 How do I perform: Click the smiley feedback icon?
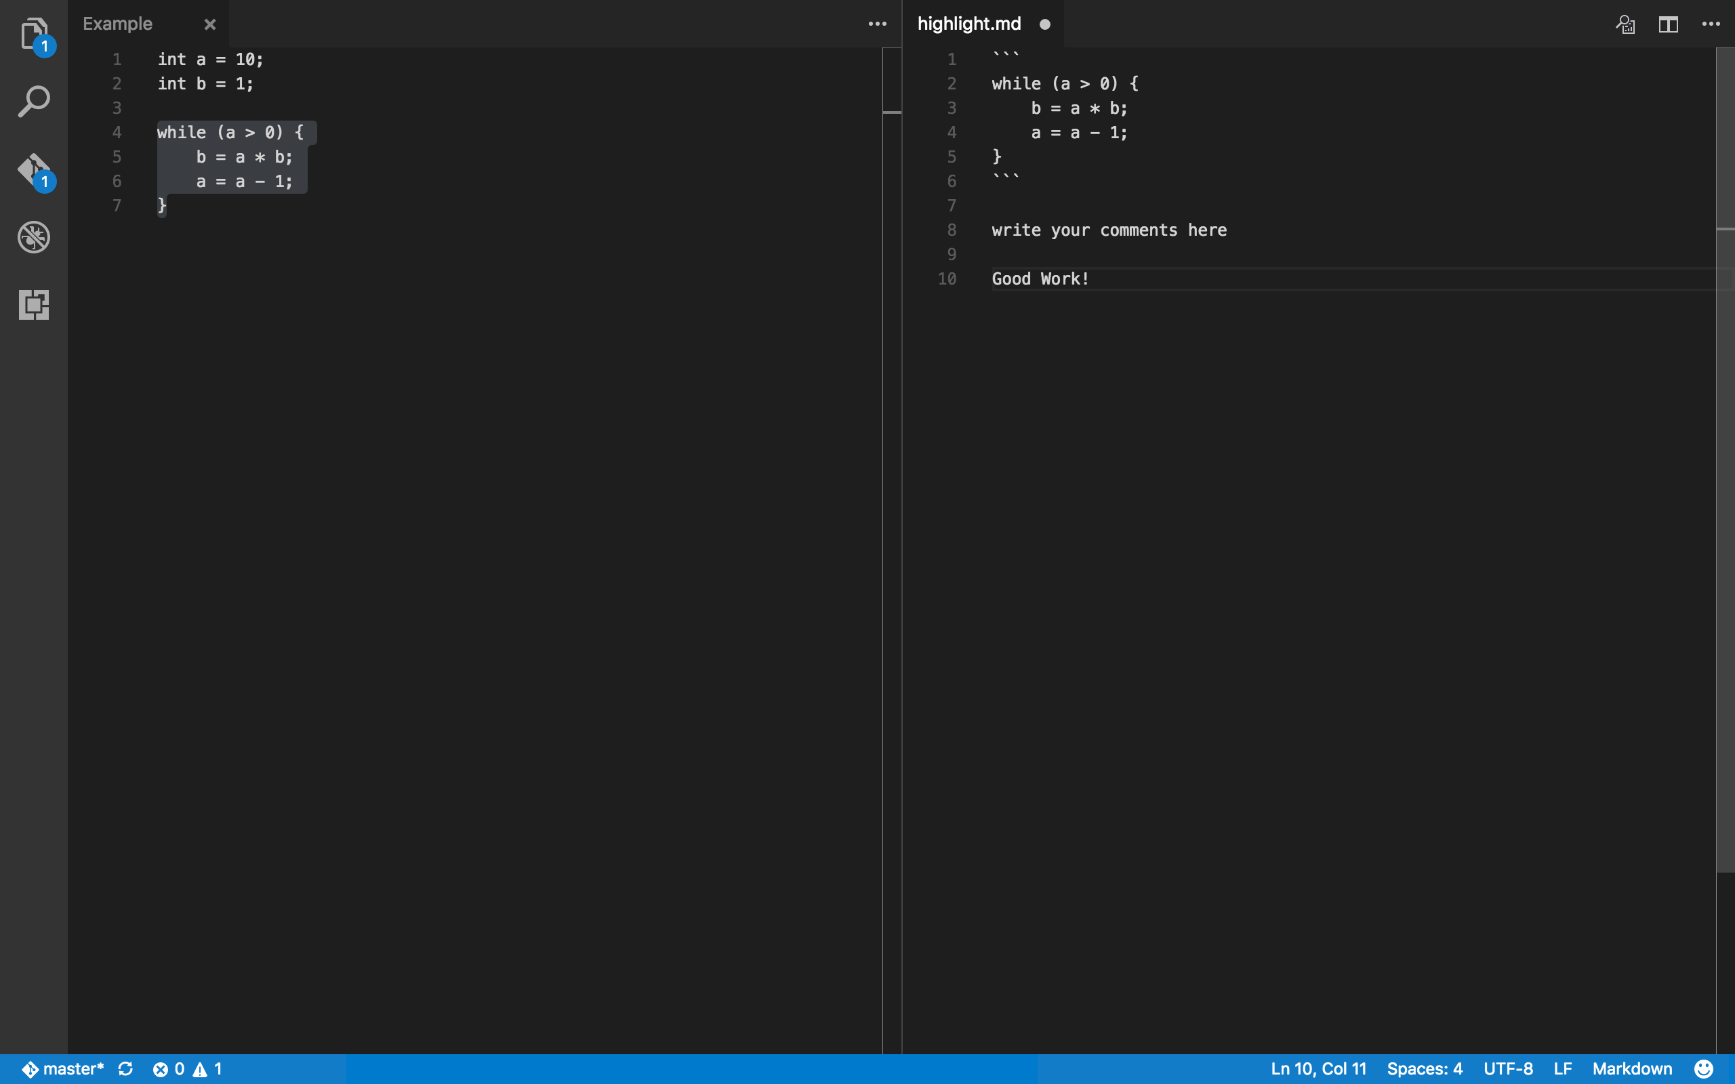coord(1703,1069)
